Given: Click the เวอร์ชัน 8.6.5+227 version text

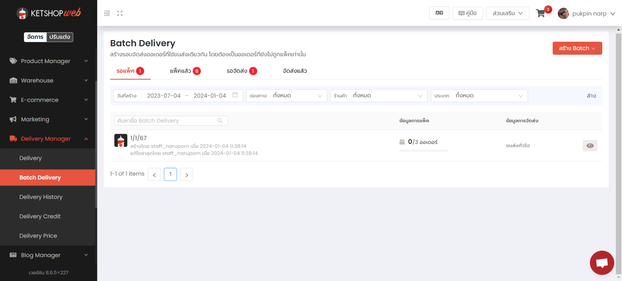Looking at the screenshot, I should (48, 272).
